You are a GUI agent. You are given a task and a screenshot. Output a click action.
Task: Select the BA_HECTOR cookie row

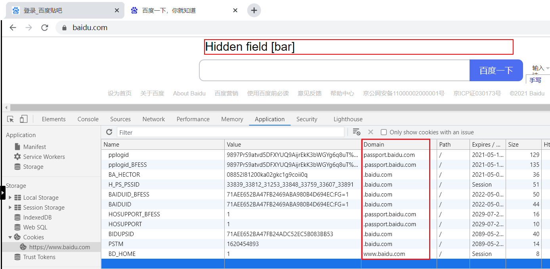[x=325, y=174]
